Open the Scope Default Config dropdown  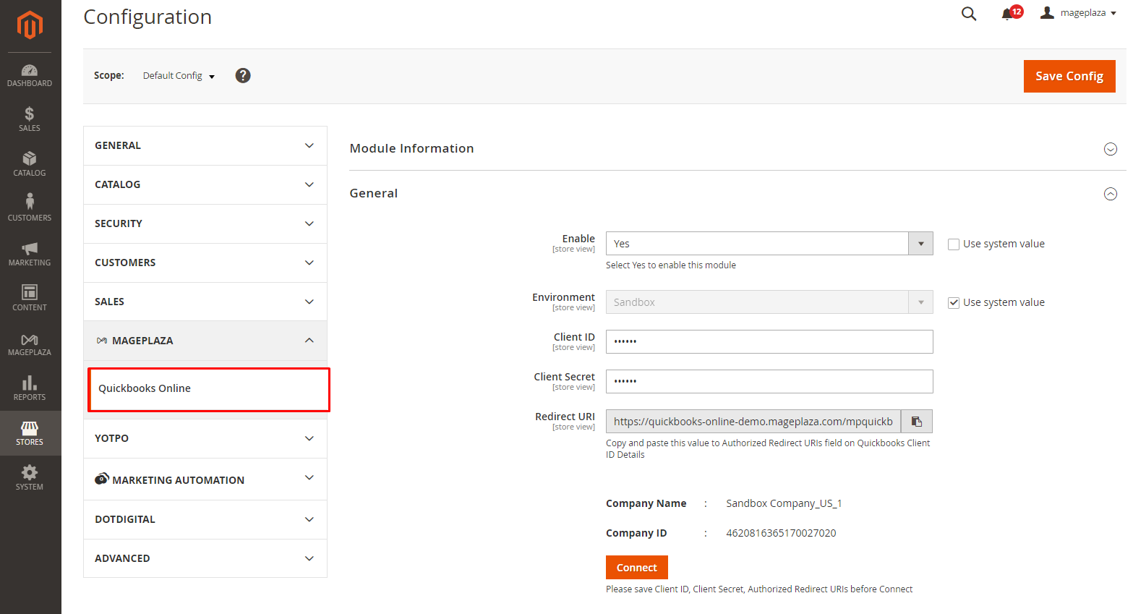click(179, 76)
